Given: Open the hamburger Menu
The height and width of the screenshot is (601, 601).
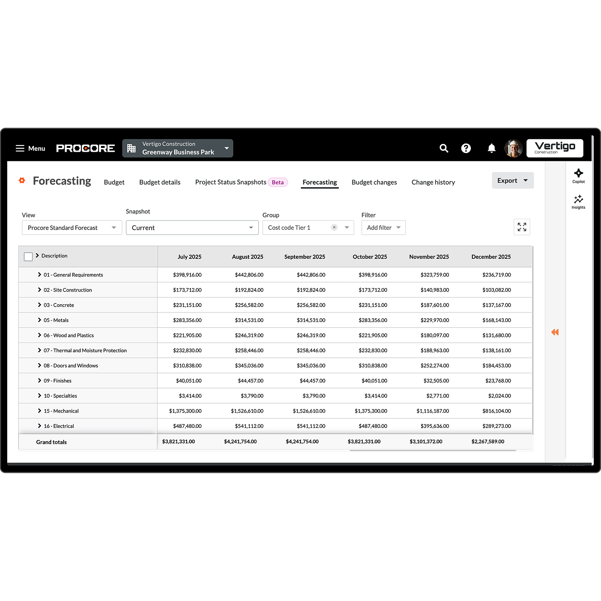Looking at the screenshot, I should 30,148.
